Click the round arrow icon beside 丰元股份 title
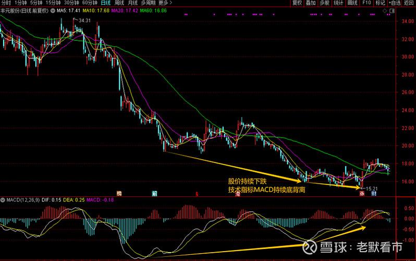Image resolution: width=416 pixels, height=261 pixels. point(52,10)
